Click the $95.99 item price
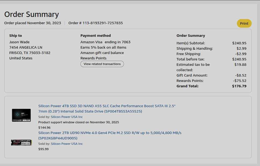This screenshot has width=260, height=166. pos(44,149)
